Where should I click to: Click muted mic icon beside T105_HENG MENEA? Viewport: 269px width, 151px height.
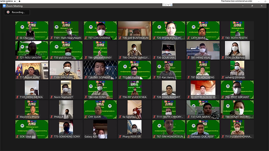(17, 97)
